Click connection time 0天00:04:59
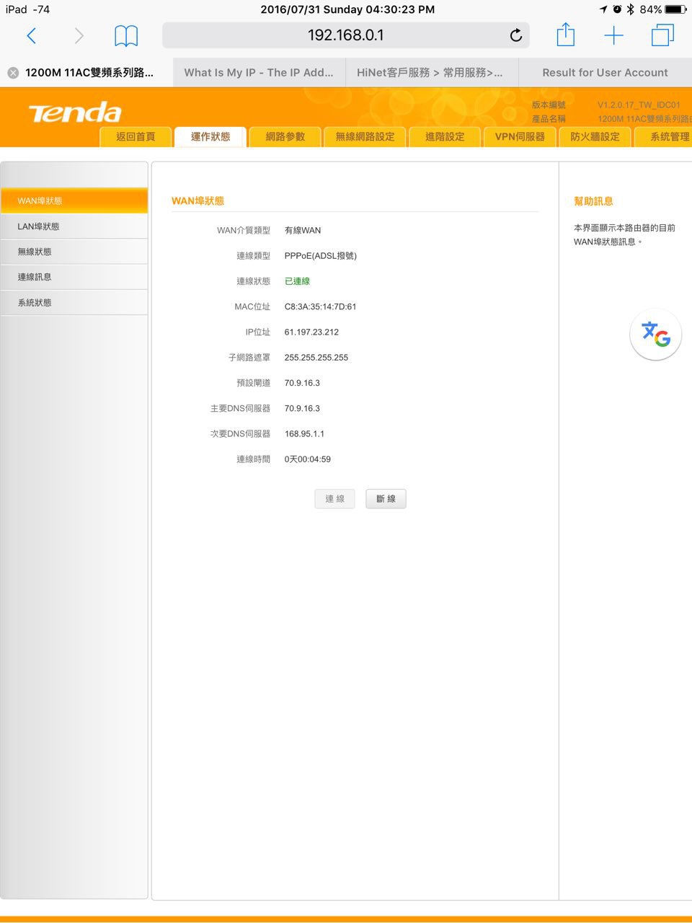Viewport: 692px width, 923px height. pyautogui.click(x=308, y=459)
